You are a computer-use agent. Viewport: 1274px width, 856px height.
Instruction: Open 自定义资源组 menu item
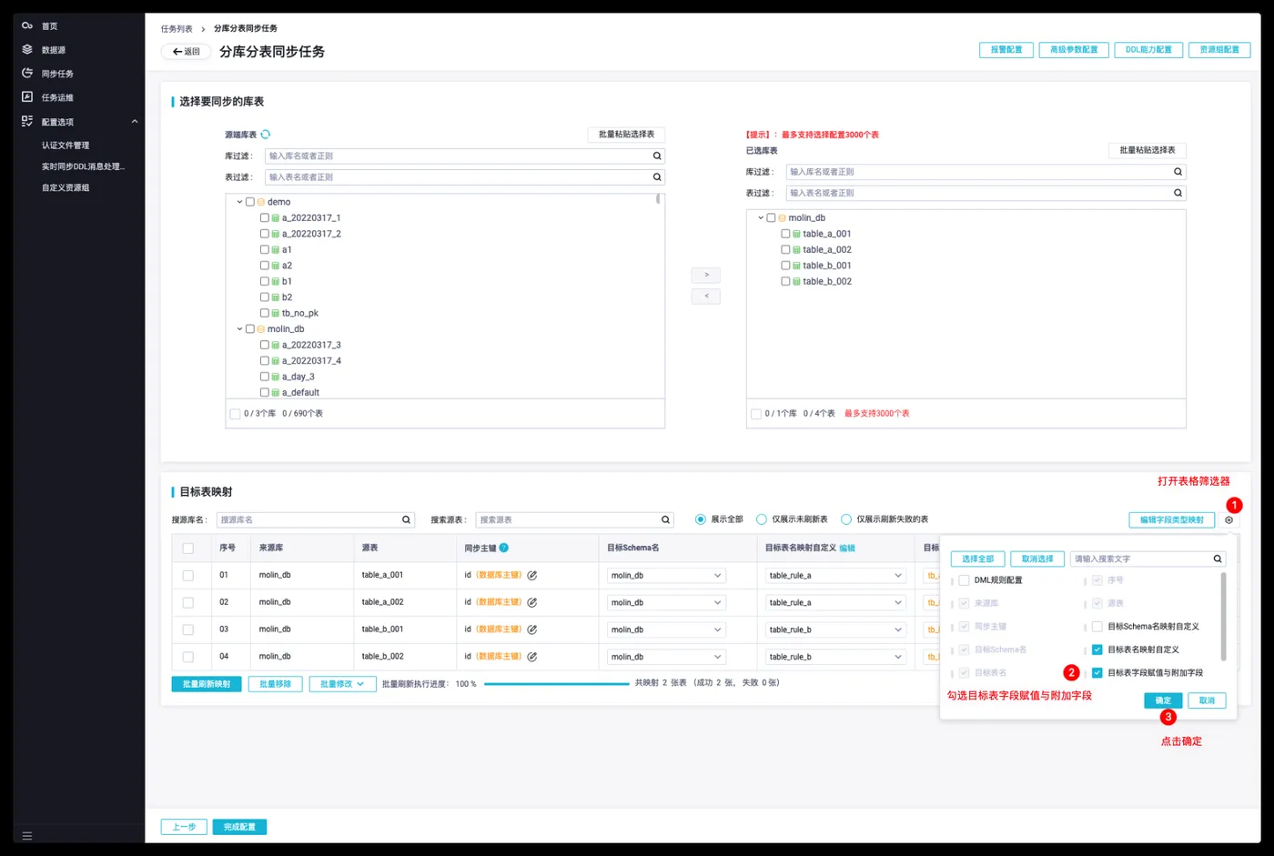(66, 187)
